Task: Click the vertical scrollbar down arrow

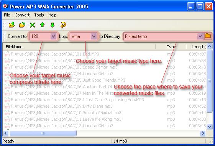Action: click(209, 126)
